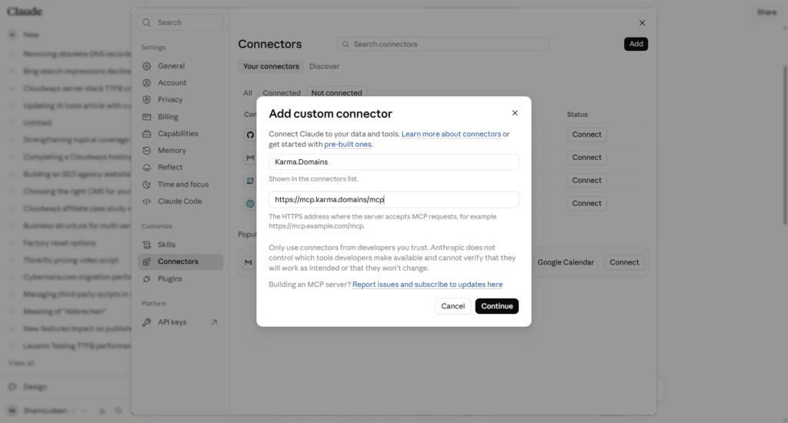Select Connectors in the settings sidebar

point(180,261)
